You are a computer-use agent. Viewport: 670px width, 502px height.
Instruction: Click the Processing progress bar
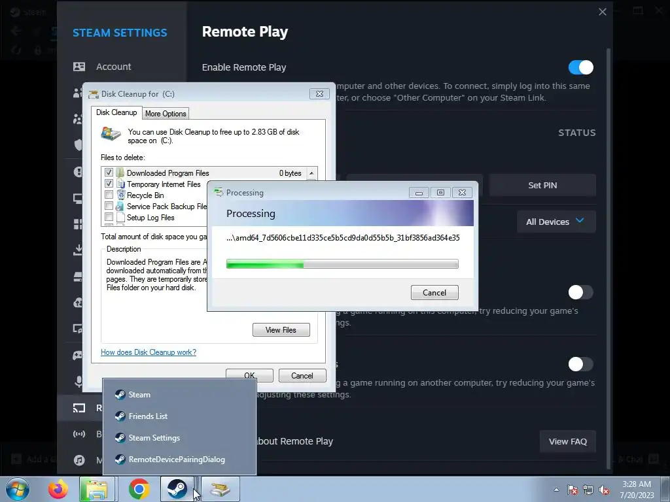[342, 264]
